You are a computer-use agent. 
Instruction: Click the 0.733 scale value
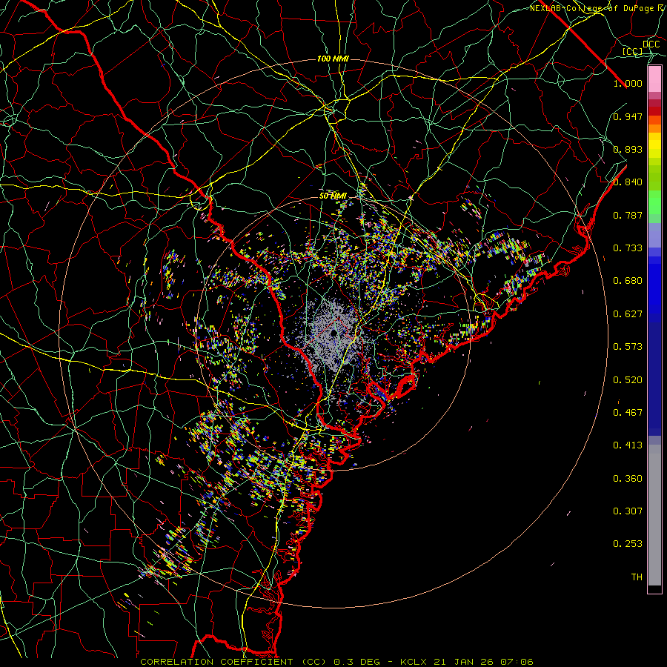(628, 248)
